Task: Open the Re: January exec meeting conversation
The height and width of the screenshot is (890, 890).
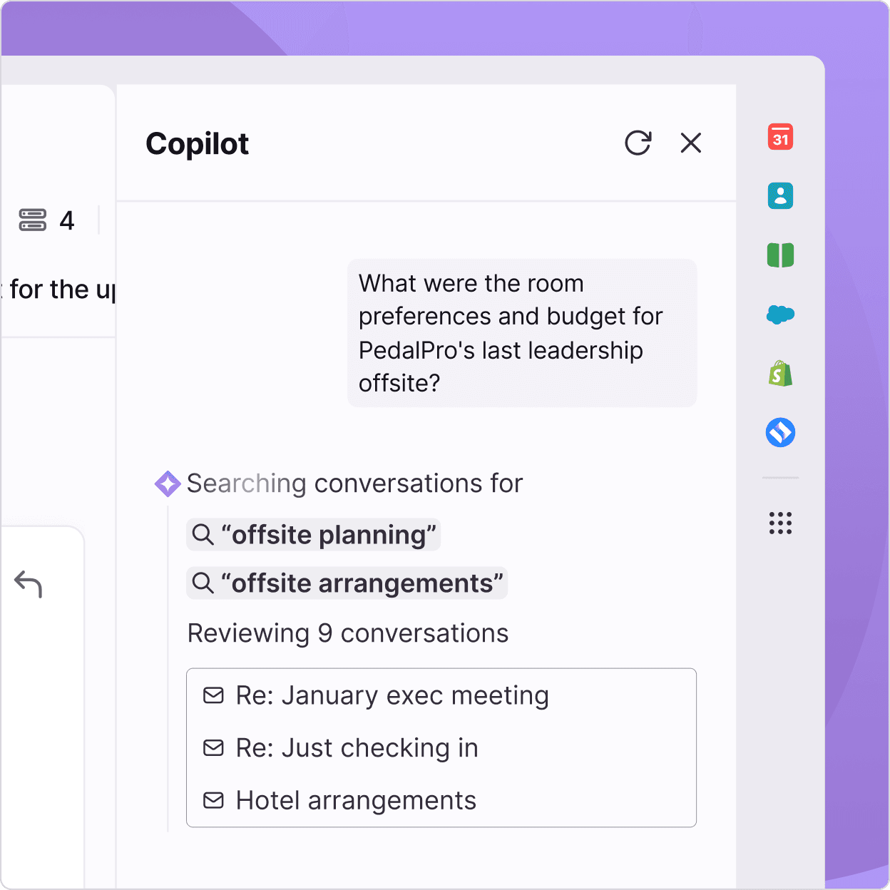Action: coord(441,695)
